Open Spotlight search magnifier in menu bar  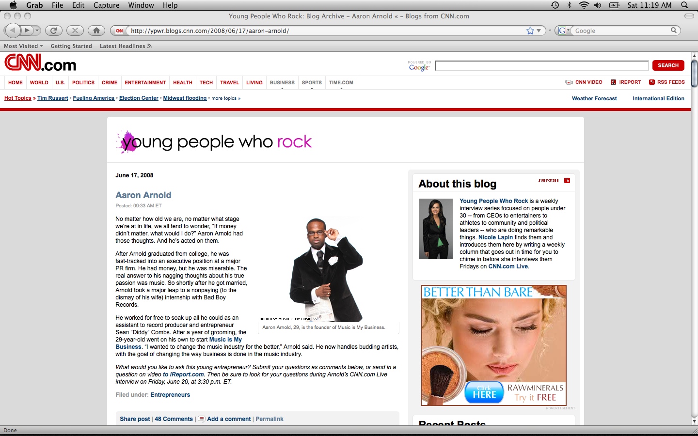pyautogui.click(x=684, y=5)
